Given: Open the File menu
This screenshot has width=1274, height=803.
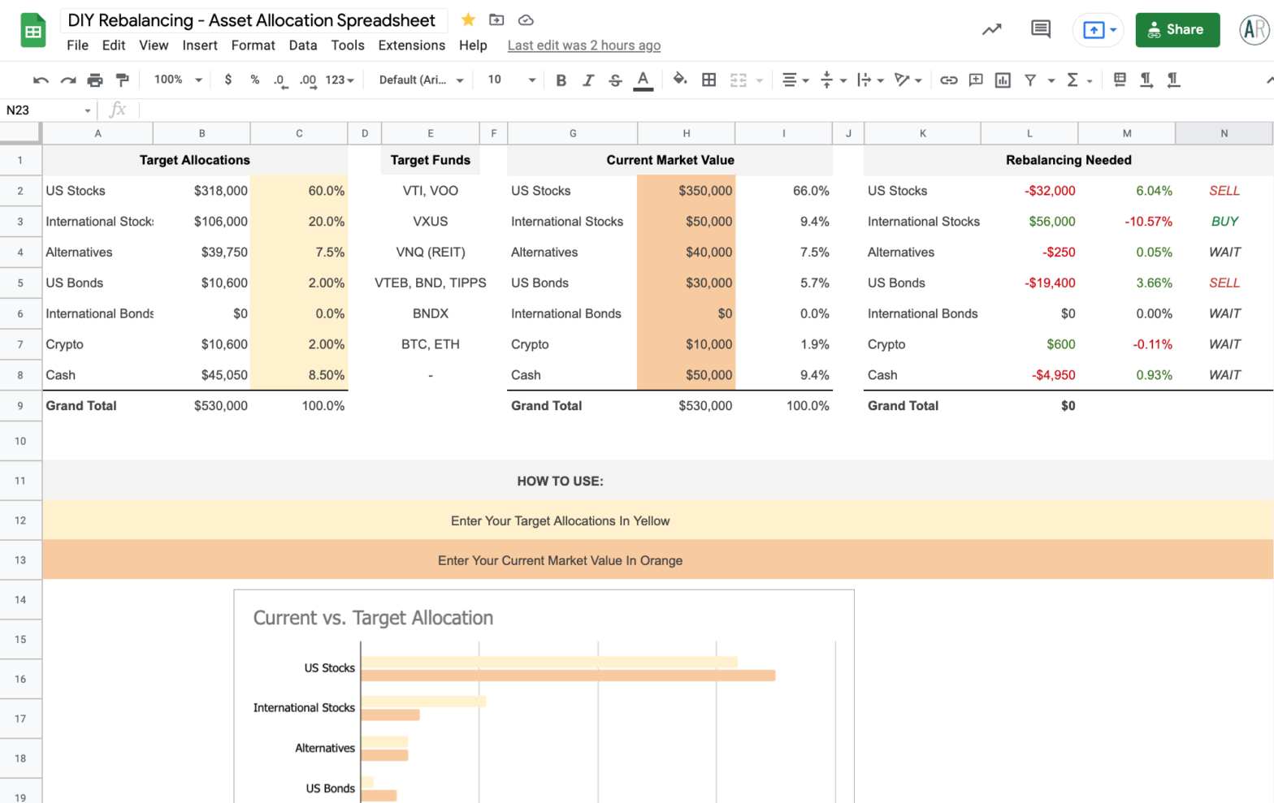Looking at the screenshot, I should (78, 45).
